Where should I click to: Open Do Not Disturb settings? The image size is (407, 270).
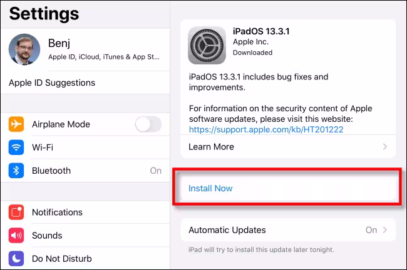[88, 258]
